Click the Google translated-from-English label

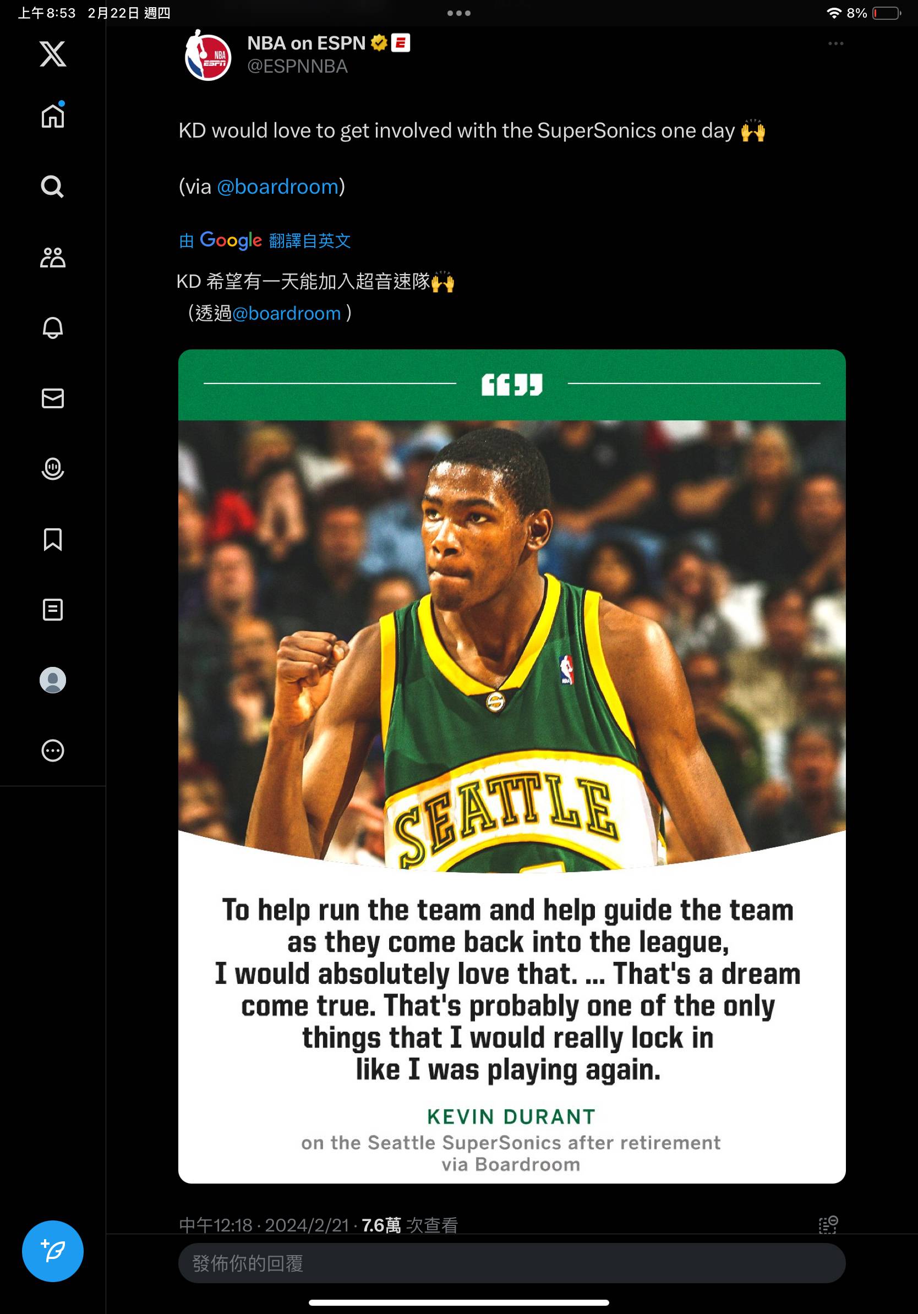pos(264,240)
